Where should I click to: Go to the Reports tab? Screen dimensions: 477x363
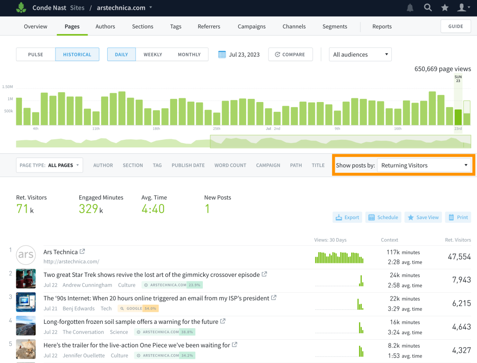tap(382, 27)
